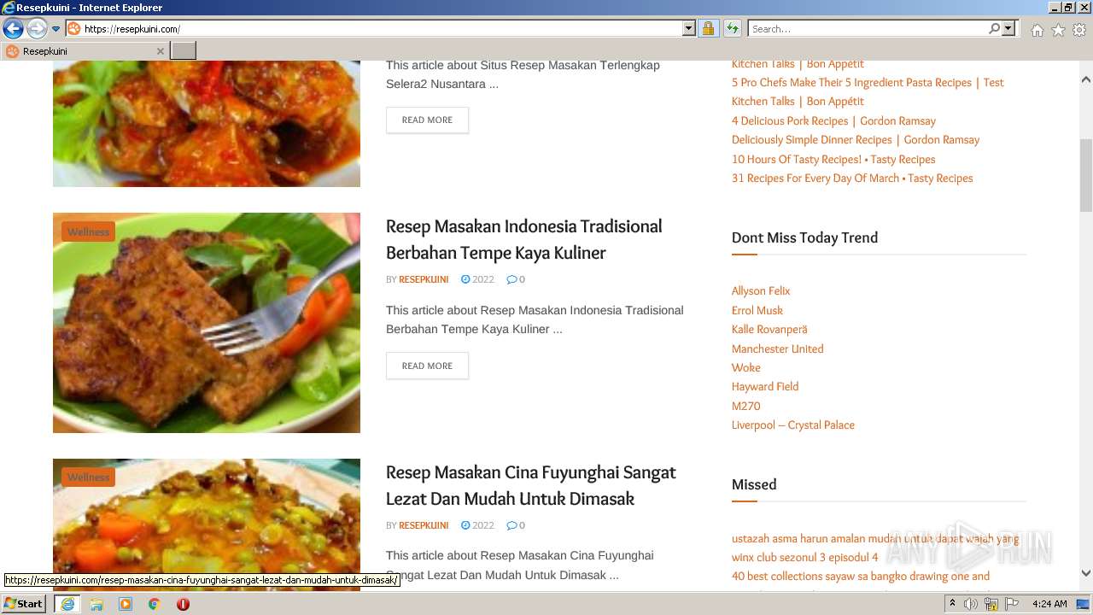Open the Tools gear icon
Screen dimensions: 1093x615
(x=1079, y=30)
